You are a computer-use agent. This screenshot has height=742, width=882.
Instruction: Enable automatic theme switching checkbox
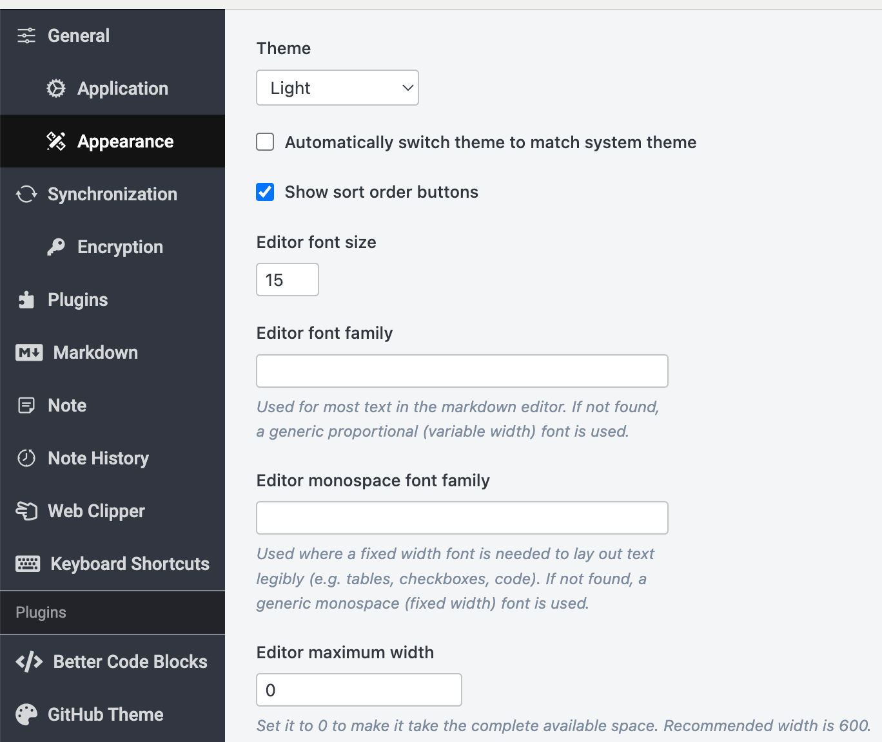point(265,142)
